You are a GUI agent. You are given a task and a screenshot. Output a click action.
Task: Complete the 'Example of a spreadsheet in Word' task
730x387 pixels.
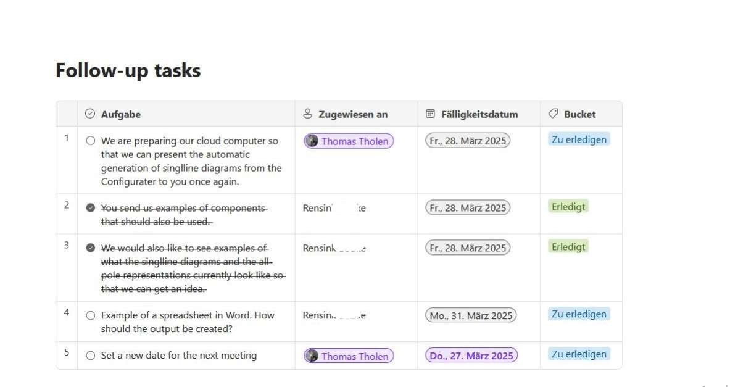[x=90, y=315]
